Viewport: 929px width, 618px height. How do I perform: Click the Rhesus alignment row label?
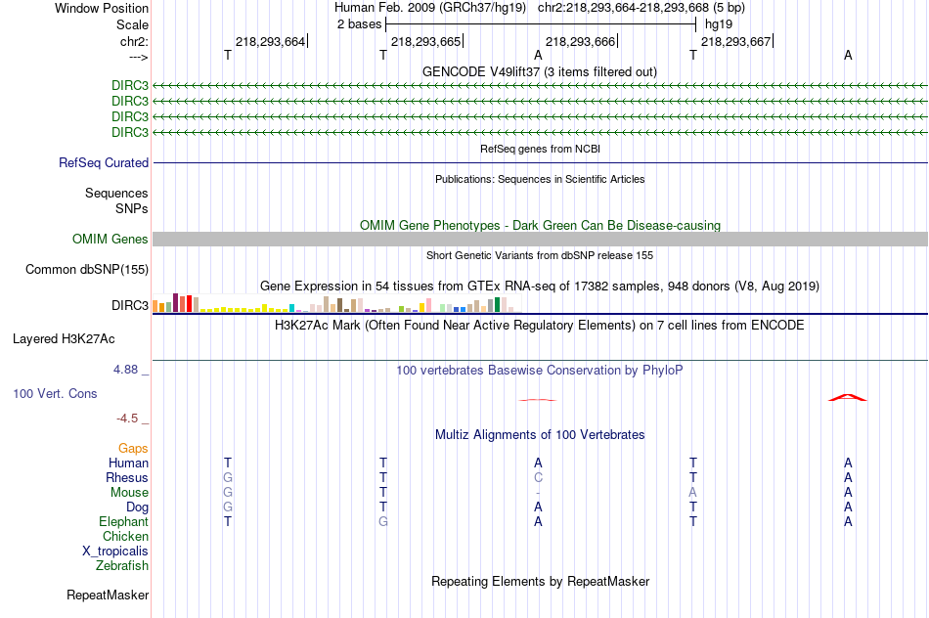[127, 478]
